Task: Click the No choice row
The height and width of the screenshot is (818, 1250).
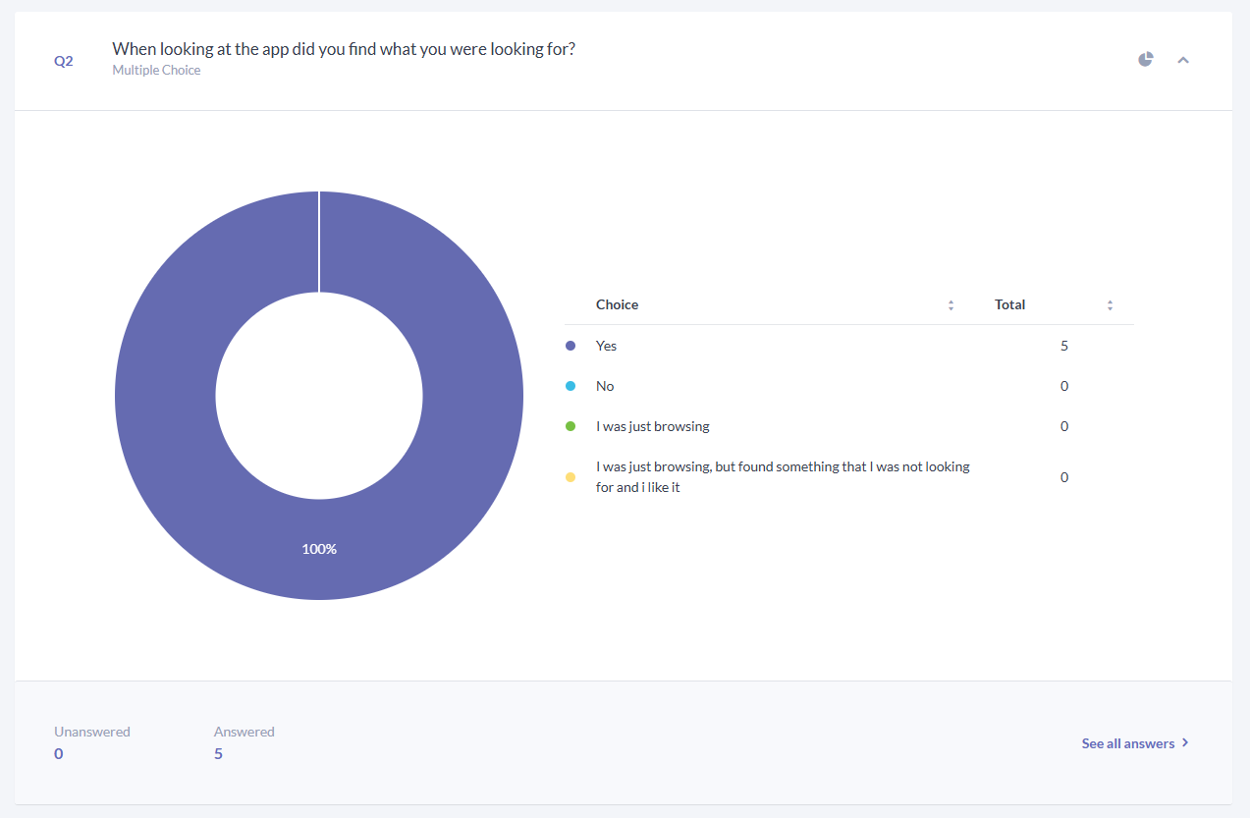Action: pyautogui.click(x=849, y=386)
